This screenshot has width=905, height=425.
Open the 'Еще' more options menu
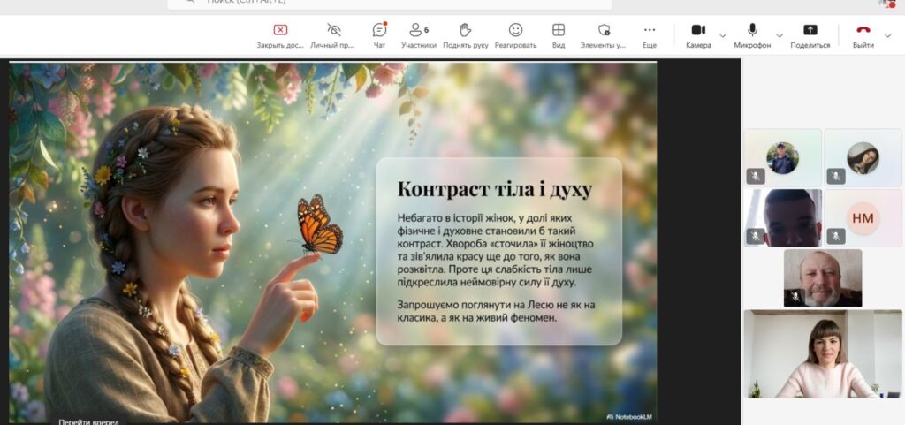(650, 31)
